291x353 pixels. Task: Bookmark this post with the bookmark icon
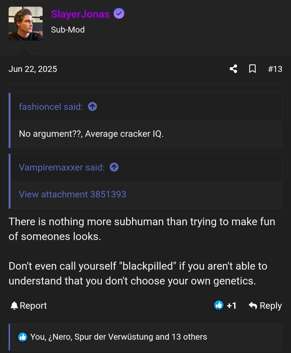(x=252, y=69)
